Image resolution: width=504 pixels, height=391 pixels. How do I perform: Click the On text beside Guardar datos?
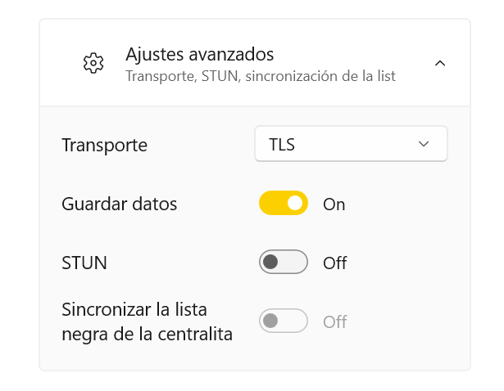[334, 204]
